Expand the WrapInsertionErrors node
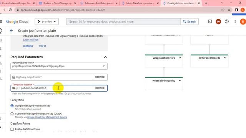The height and width of the screenshot is (138, 246). (180, 58)
